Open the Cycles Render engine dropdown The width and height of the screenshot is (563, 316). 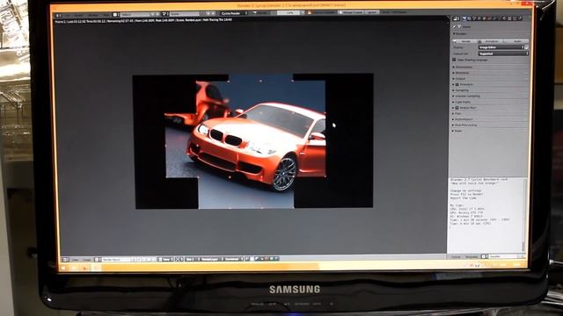point(235,13)
